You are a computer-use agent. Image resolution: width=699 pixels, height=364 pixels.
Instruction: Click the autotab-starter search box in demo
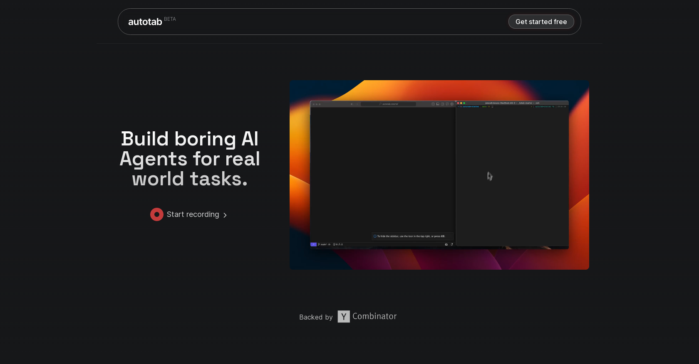(388, 104)
